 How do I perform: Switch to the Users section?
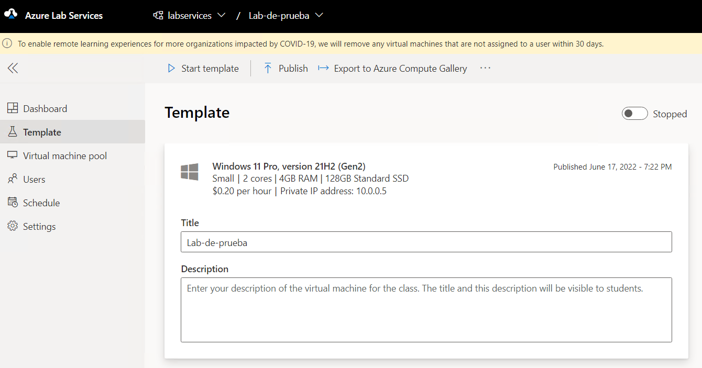pos(33,179)
